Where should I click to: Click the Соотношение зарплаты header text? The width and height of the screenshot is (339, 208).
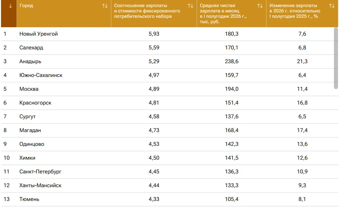(147, 11)
